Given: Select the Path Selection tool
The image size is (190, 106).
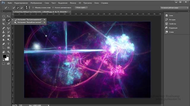Looking at the screenshot, I should [4, 48].
